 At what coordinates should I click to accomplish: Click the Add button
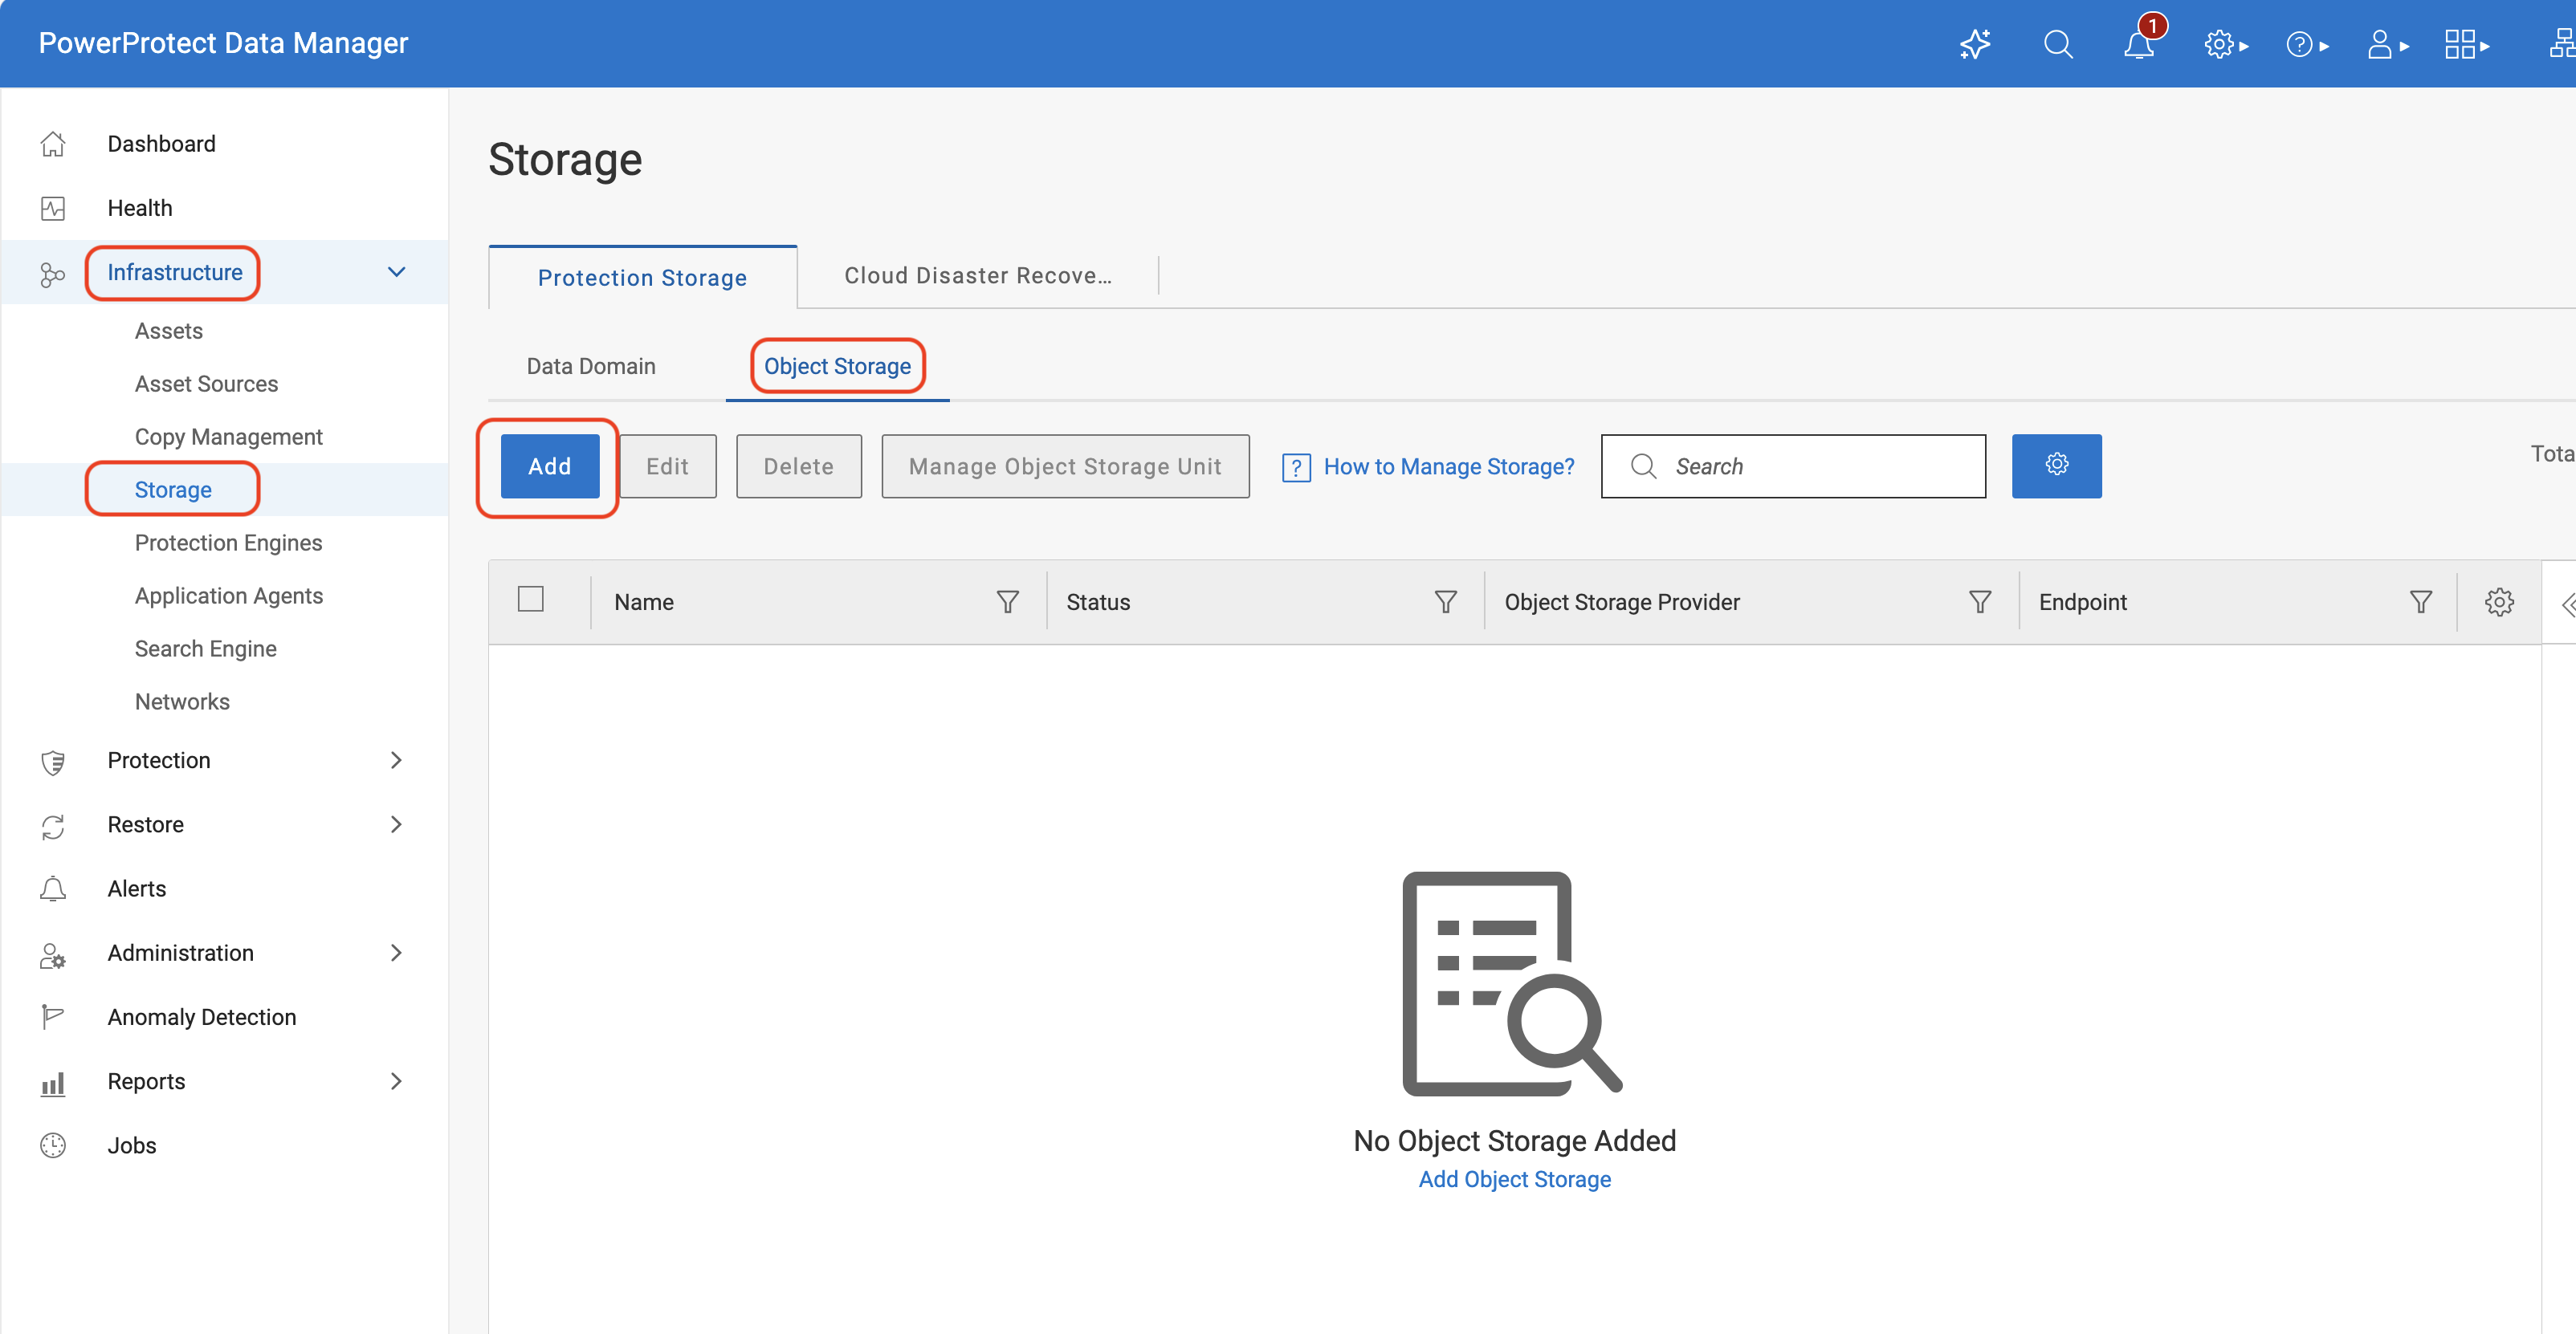click(550, 466)
